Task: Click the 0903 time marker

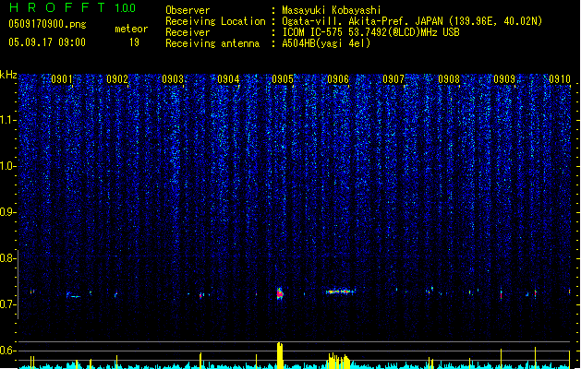Action: coord(173,79)
